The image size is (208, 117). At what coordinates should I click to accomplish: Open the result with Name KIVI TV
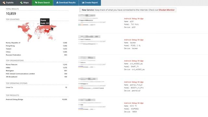point(130,106)
